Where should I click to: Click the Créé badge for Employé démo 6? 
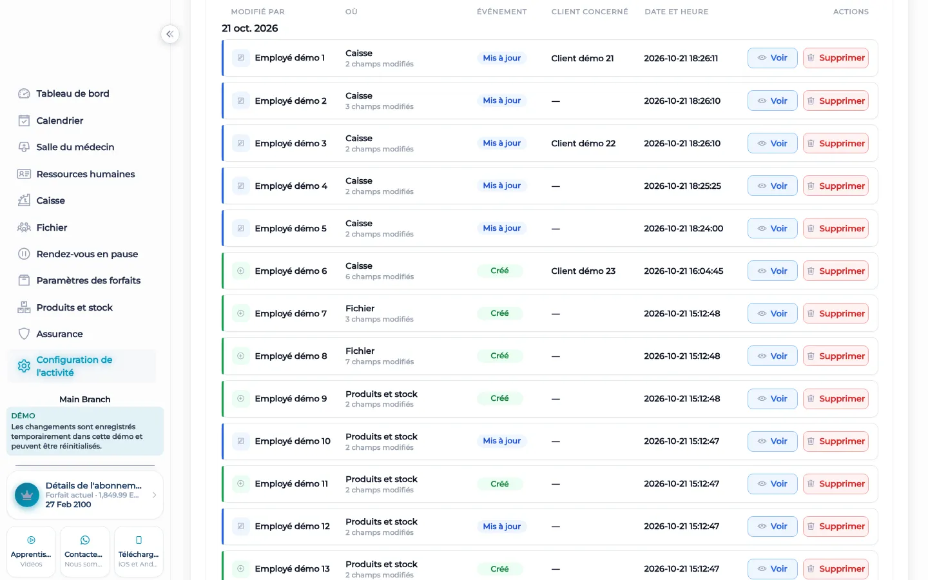point(499,271)
